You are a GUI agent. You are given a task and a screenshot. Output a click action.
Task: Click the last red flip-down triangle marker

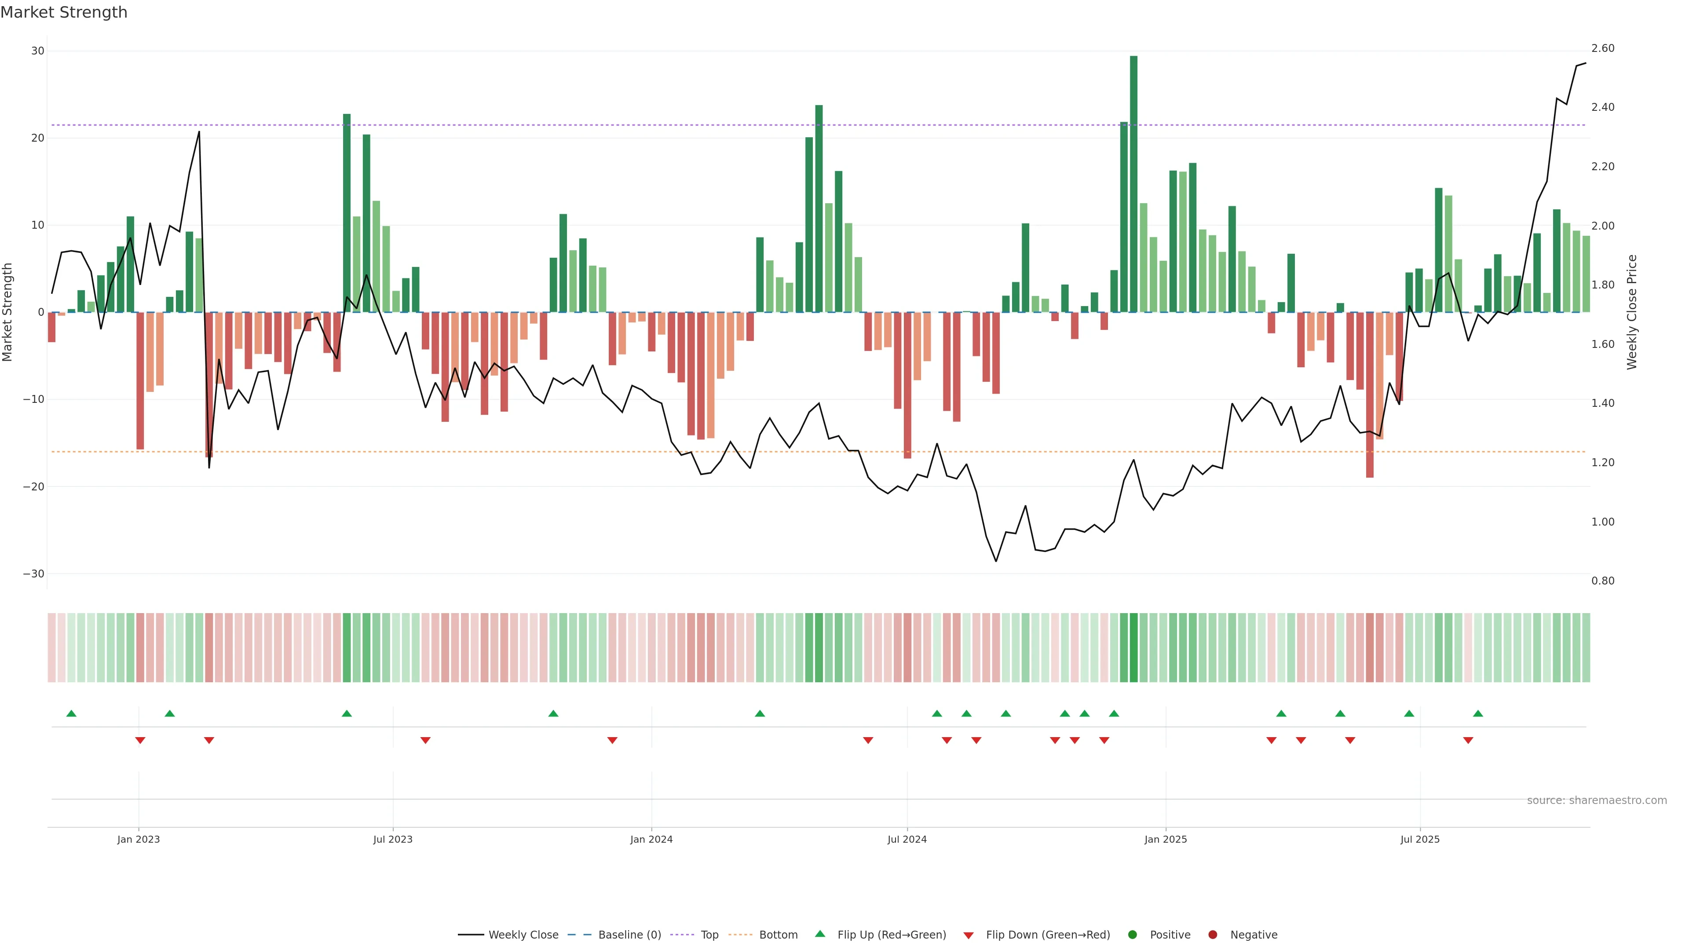click(1468, 740)
